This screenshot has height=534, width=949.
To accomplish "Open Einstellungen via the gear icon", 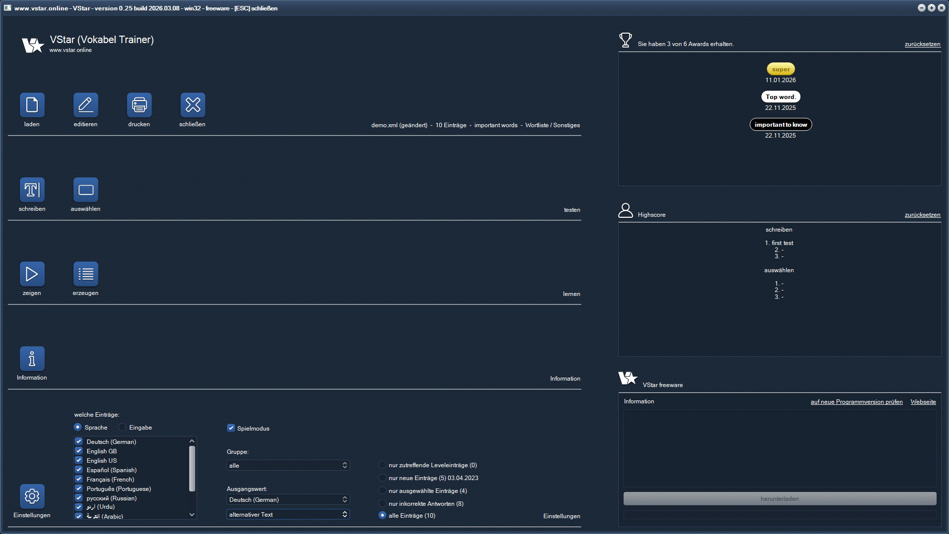I will [x=32, y=496].
